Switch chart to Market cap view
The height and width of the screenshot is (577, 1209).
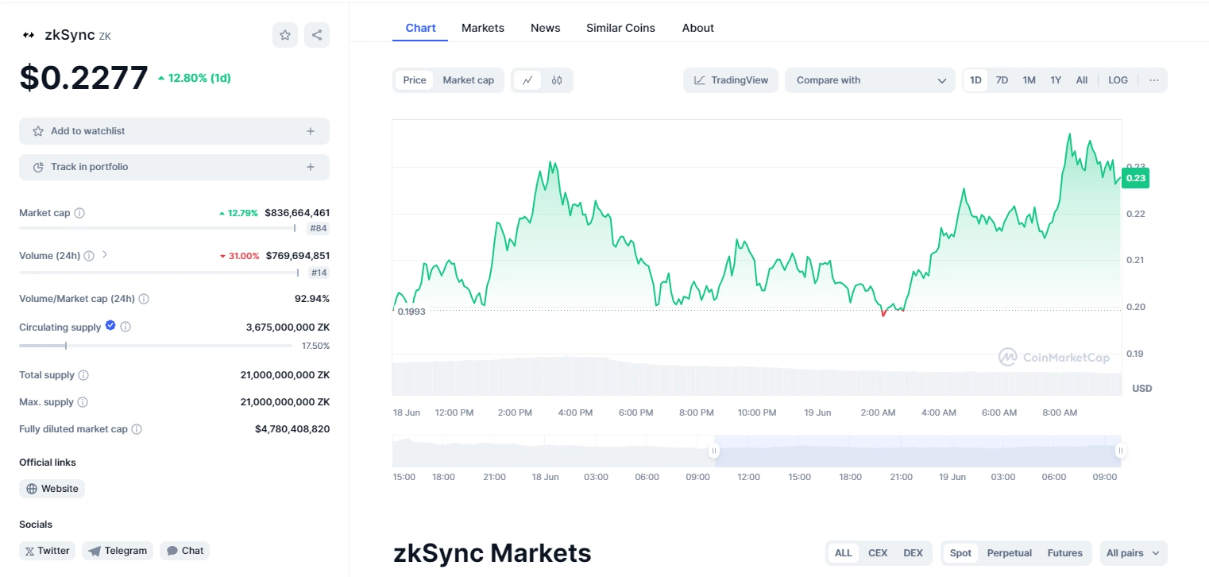[x=468, y=80]
